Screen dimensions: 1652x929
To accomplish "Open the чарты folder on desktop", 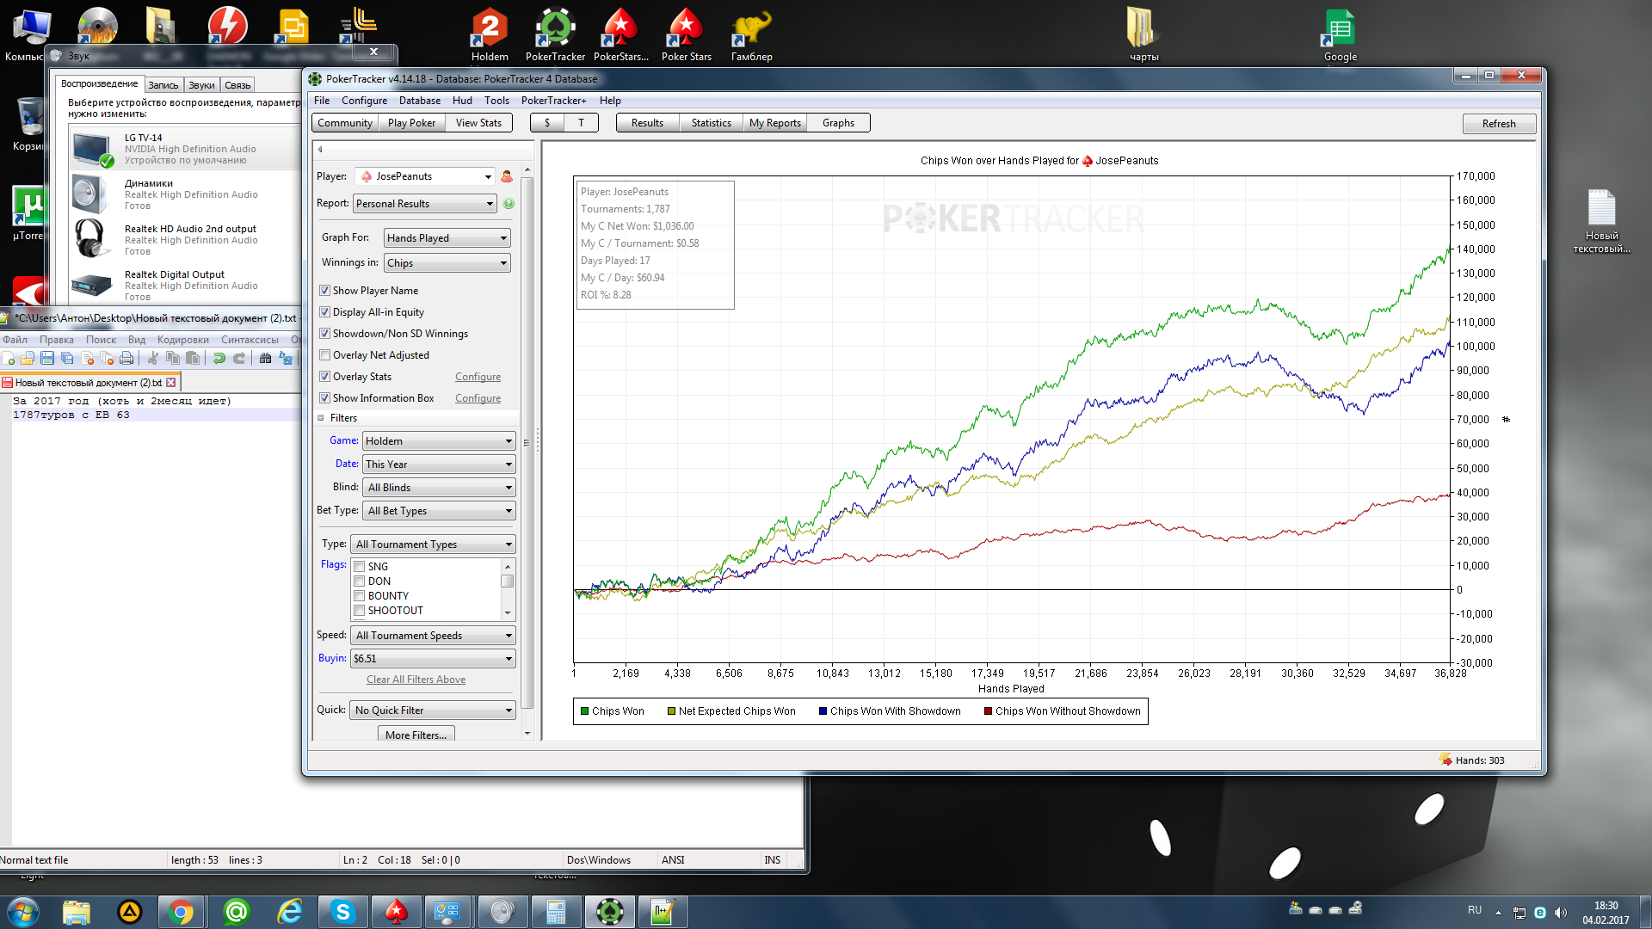I will coord(1143,34).
